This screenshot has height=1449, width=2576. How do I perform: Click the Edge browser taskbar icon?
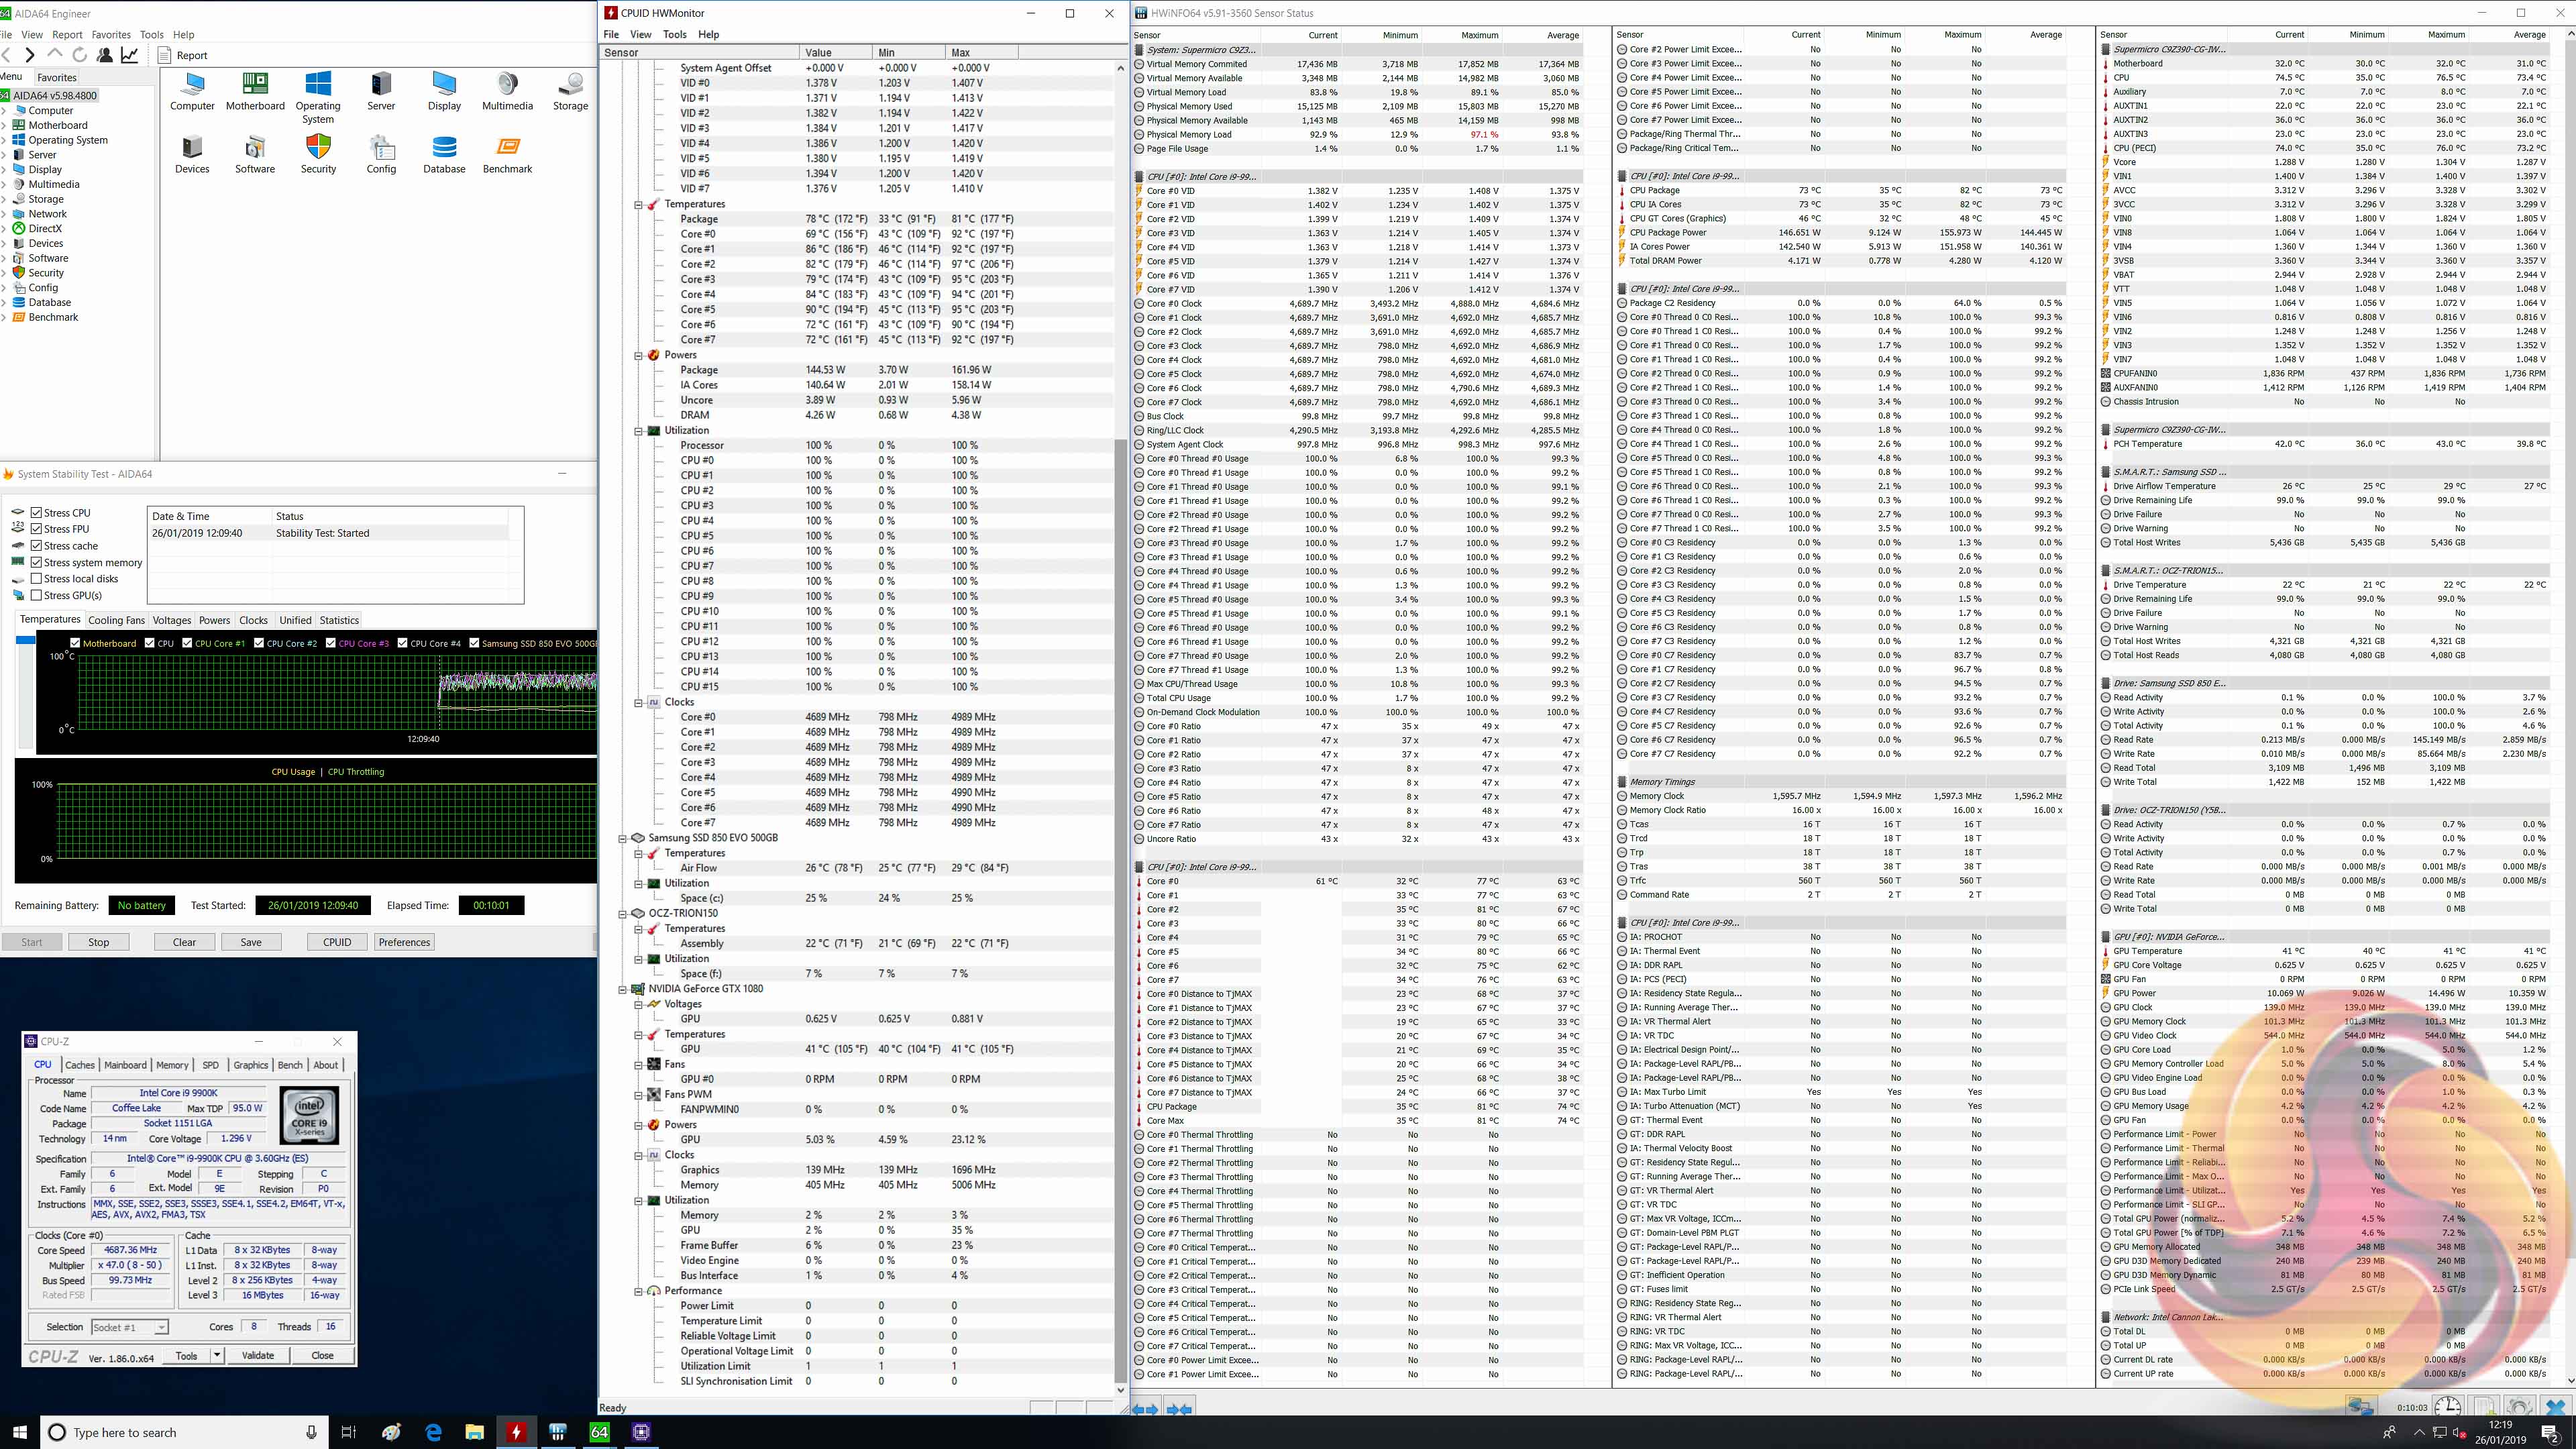point(433,1432)
